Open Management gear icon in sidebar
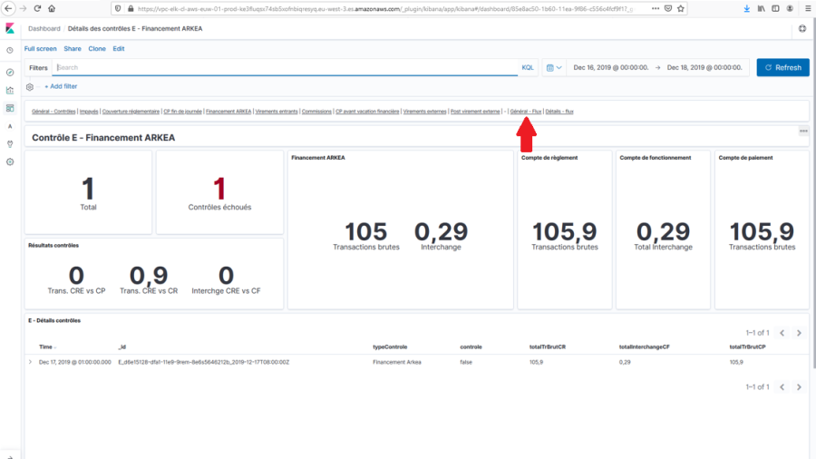The height and width of the screenshot is (459, 816). 10,161
